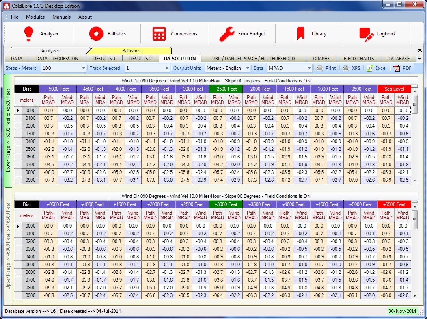Close the Ballistics tab panel with X
The width and height of the screenshot is (427, 319).
420,50
